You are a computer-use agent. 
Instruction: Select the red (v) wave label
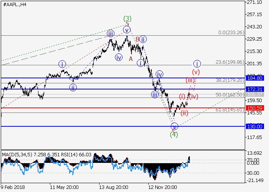point(196,72)
